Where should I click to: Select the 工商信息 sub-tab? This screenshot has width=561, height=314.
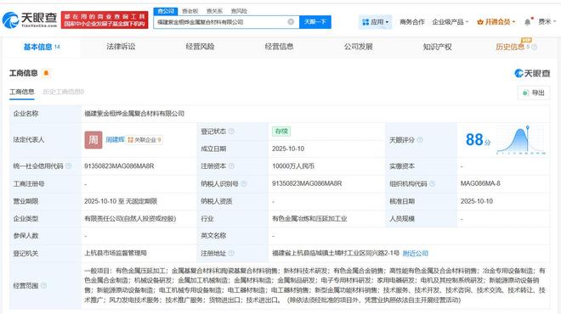pyautogui.click(x=22, y=92)
